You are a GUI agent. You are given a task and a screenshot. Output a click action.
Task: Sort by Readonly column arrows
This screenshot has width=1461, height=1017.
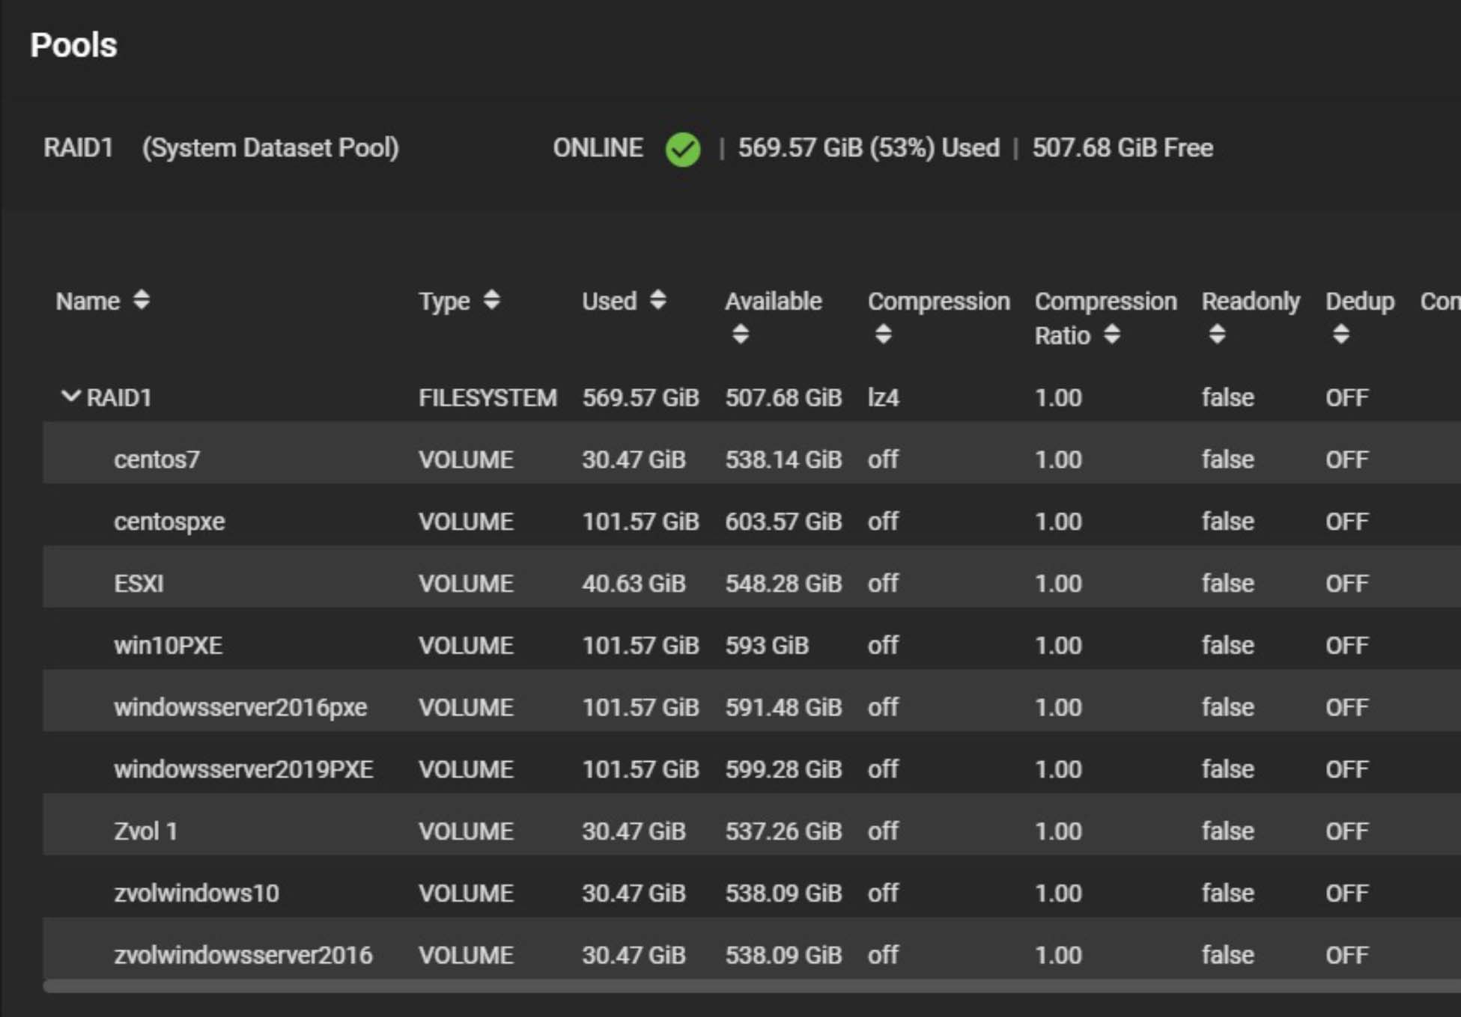point(1218,334)
